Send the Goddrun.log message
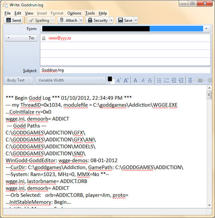 pos(13,20)
